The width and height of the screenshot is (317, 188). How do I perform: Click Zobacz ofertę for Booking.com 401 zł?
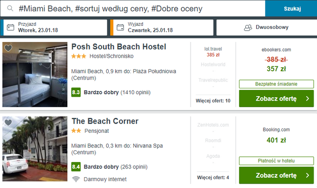(277, 175)
